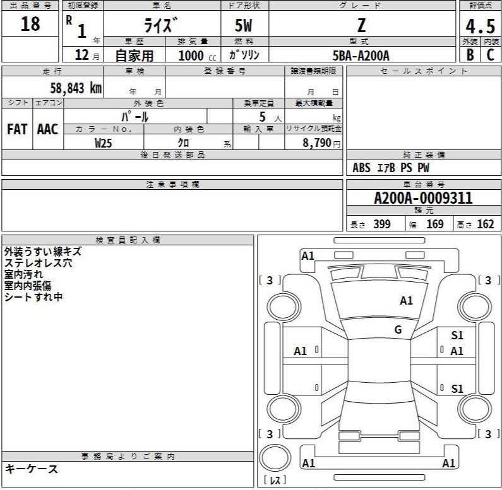
Task: Select header '純正装備'
Action: pyautogui.click(x=424, y=155)
